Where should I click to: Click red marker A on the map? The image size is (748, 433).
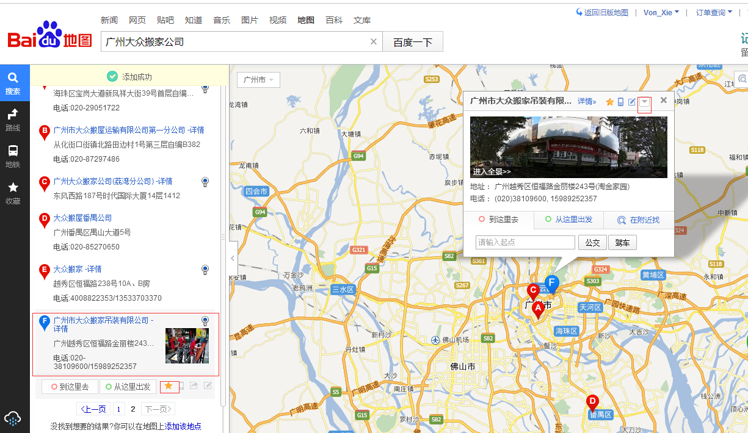[537, 310]
